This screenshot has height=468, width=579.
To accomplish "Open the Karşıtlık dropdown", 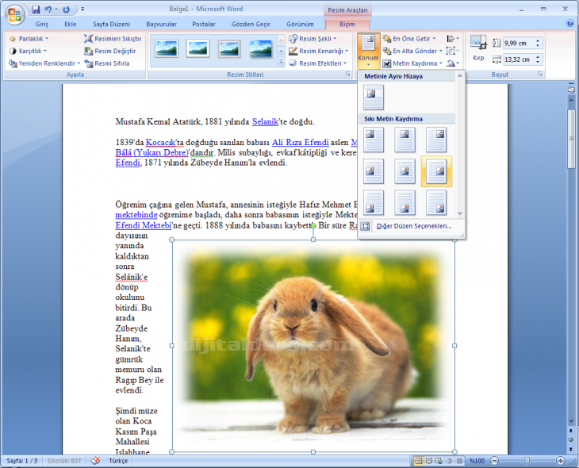I will click(x=28, y=51).
